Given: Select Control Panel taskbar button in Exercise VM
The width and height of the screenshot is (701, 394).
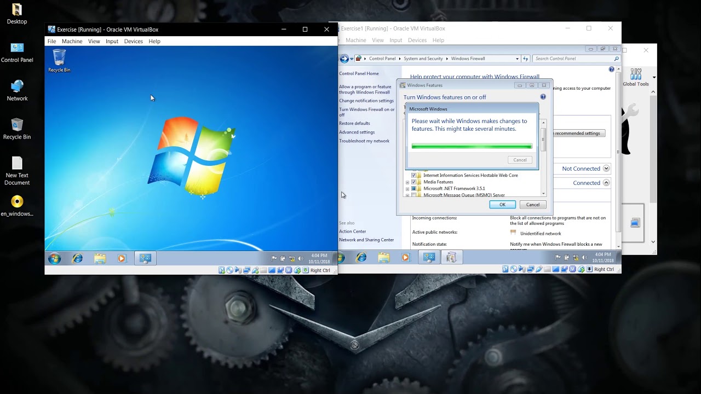Looking at the screenshot, I should pyautogui.click(x=145, y=258).
